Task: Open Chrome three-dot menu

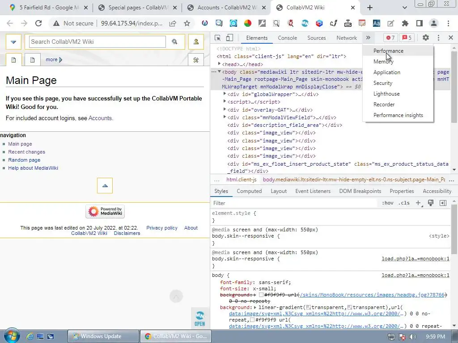Action: (x=448, y=23)
